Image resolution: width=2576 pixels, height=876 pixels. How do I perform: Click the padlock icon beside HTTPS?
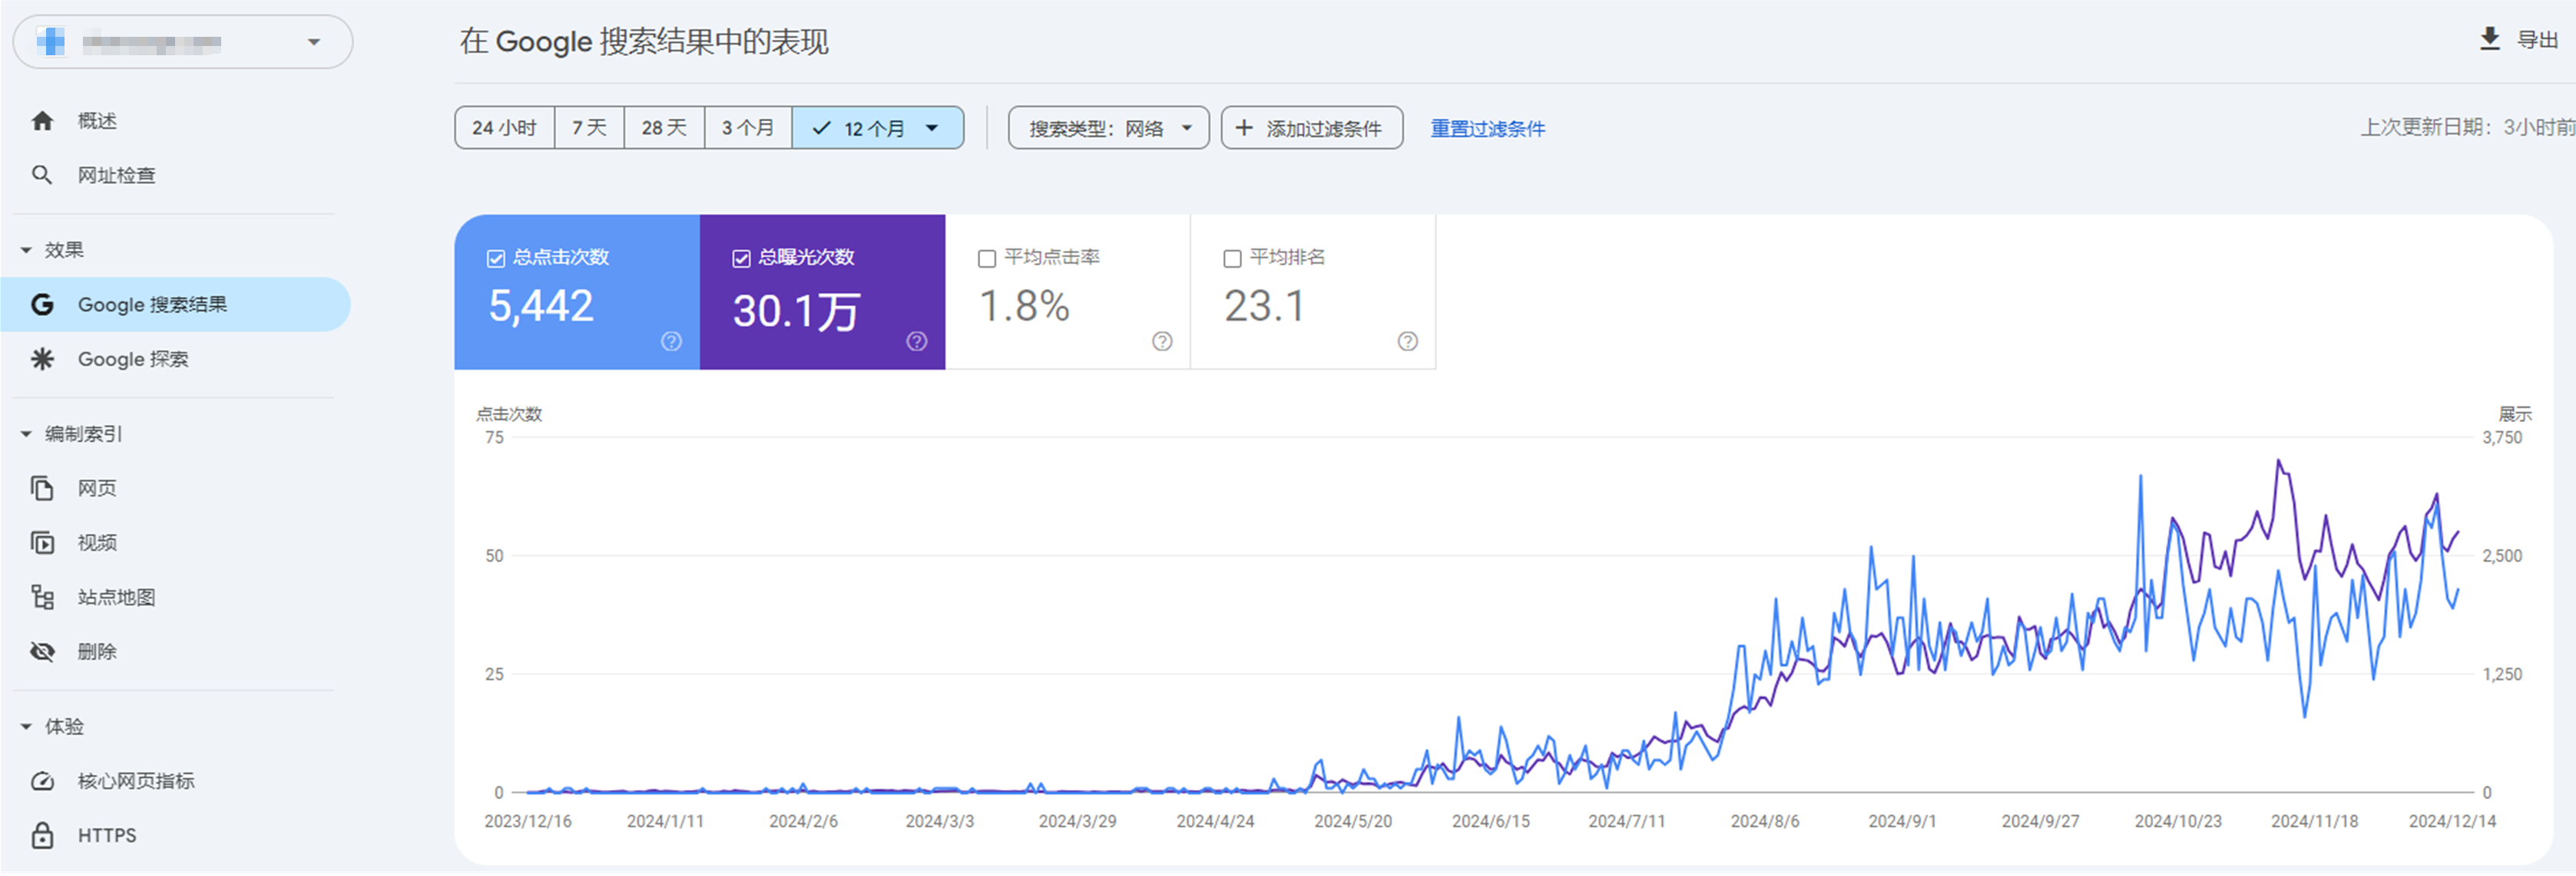[42, 835]
